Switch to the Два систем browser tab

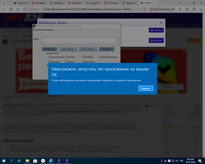tap(129, 3)
